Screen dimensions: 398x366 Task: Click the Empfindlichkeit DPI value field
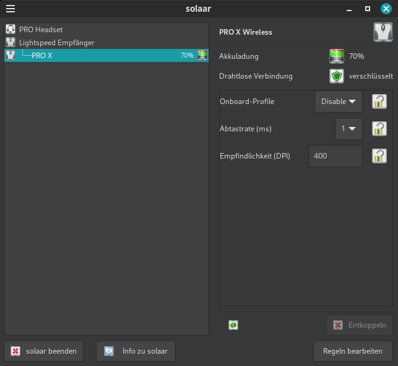[335, 156]
